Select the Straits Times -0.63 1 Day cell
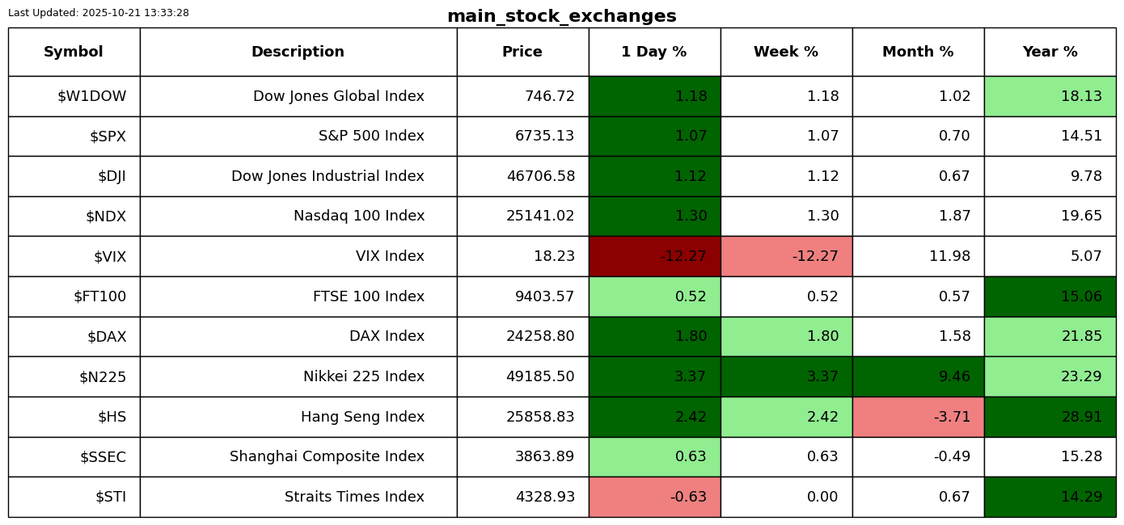The image size is (1124, 525). point(654,497)
